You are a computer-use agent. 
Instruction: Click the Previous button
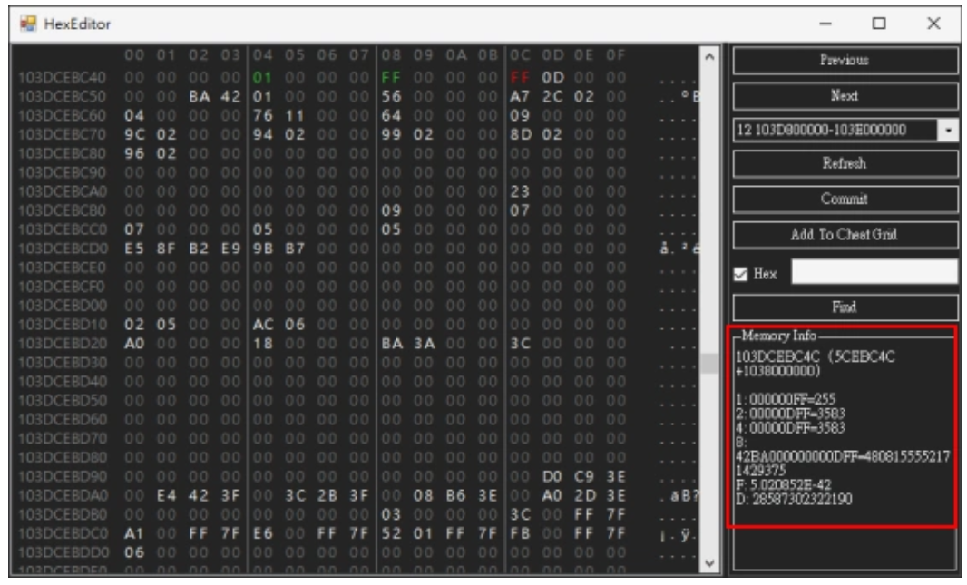click(845, 61)
